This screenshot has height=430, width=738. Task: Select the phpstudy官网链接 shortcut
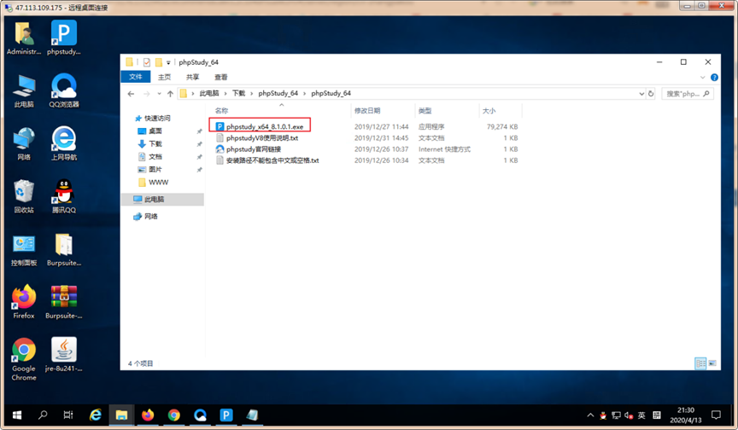coord(249,149)
